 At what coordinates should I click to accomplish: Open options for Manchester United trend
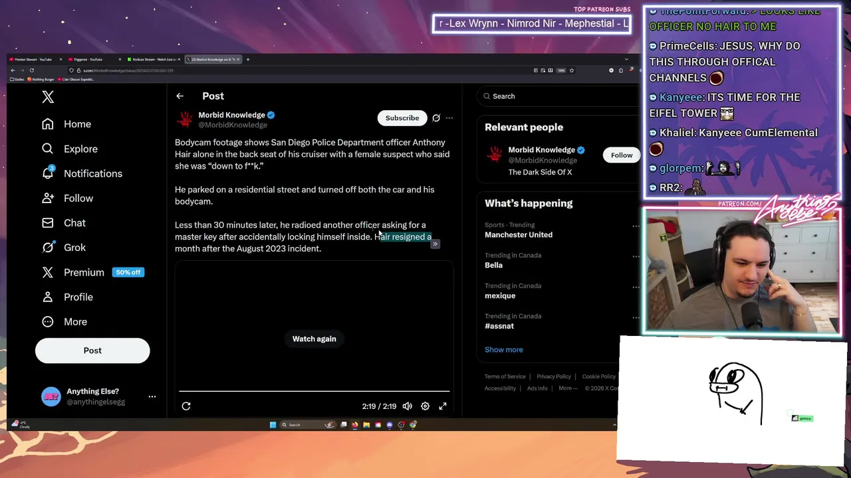coord(636,226)
